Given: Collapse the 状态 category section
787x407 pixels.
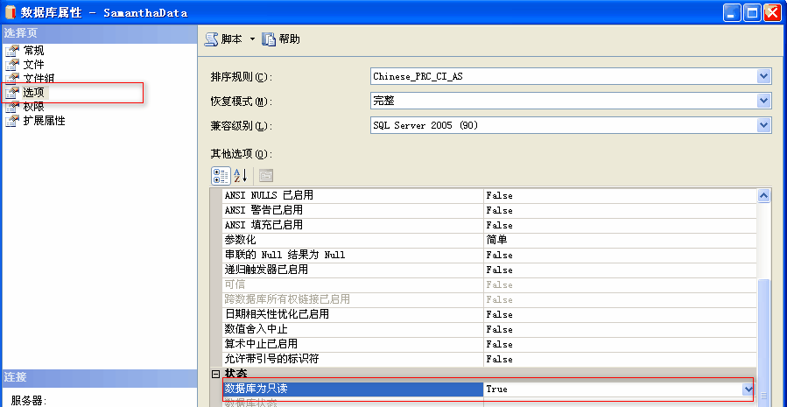Looking at the screenshot, I should 216,374.
